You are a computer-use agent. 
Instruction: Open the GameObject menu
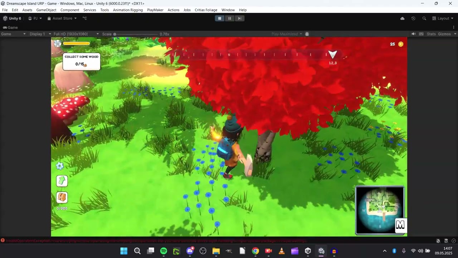[47, 10]
